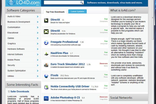This screenshot has height=104, width=156.
Task: Click the Nokia Connectivity USB Driver icon
Action: [x=46, y=87]
